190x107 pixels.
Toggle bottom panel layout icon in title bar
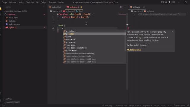pyautogui.click(x=166, y=2)
